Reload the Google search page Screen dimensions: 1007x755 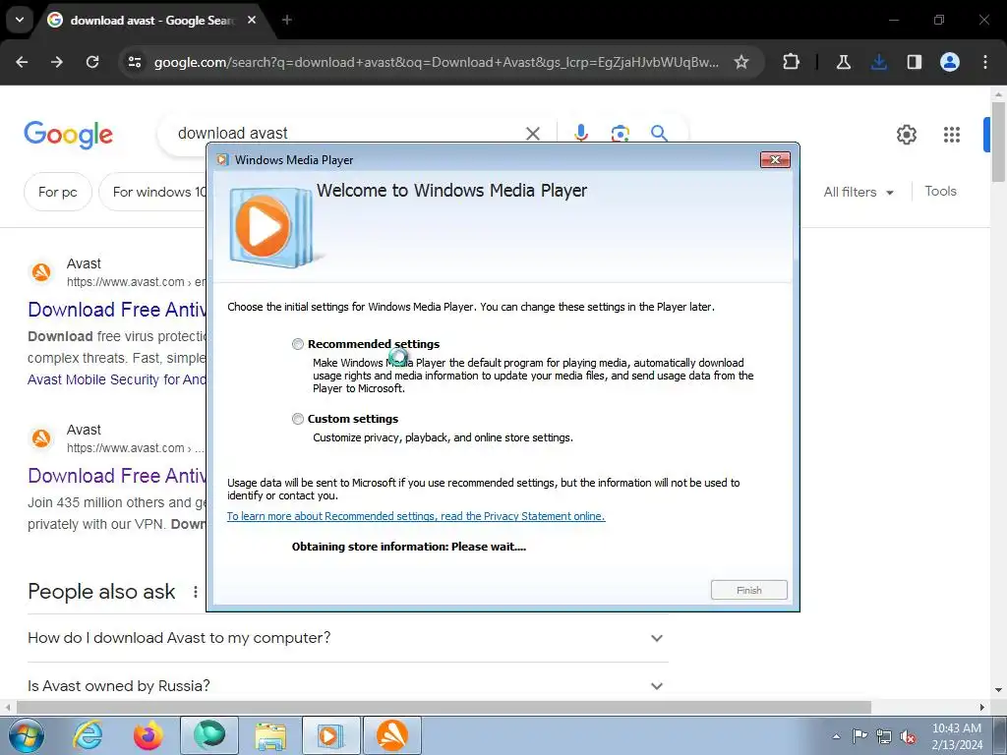click(92, 62)
